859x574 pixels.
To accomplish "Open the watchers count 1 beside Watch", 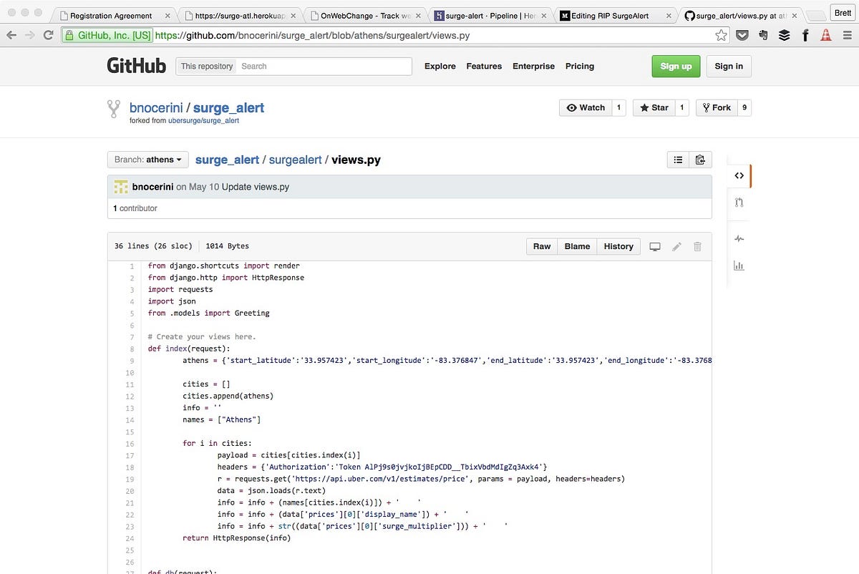I will (618, 107).
